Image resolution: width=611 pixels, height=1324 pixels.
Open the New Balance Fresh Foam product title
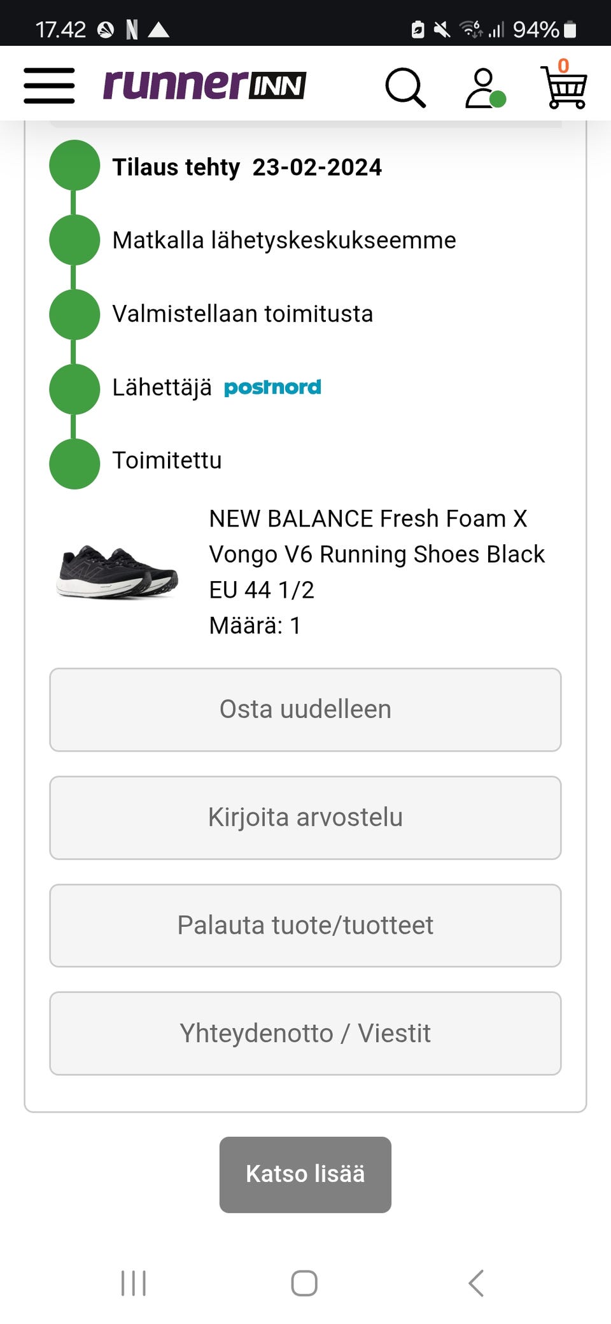pyautogui.click(x=377, y=536)
